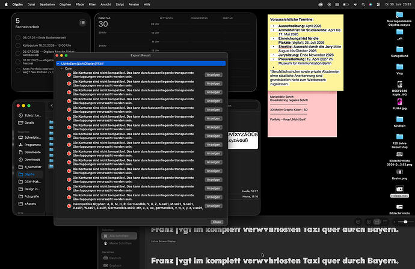
Task: Select Glyphs folder in Finder sidebar
Action: (x=29, y=174)
